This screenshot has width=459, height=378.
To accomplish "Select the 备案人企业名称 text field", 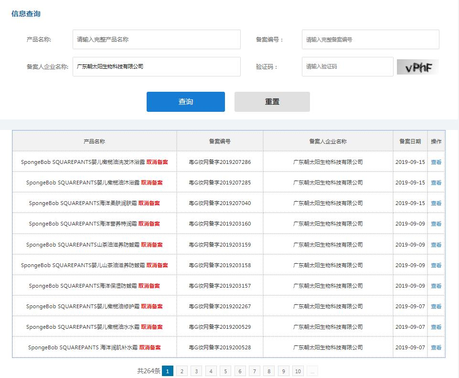I will (x=156, y=66).
